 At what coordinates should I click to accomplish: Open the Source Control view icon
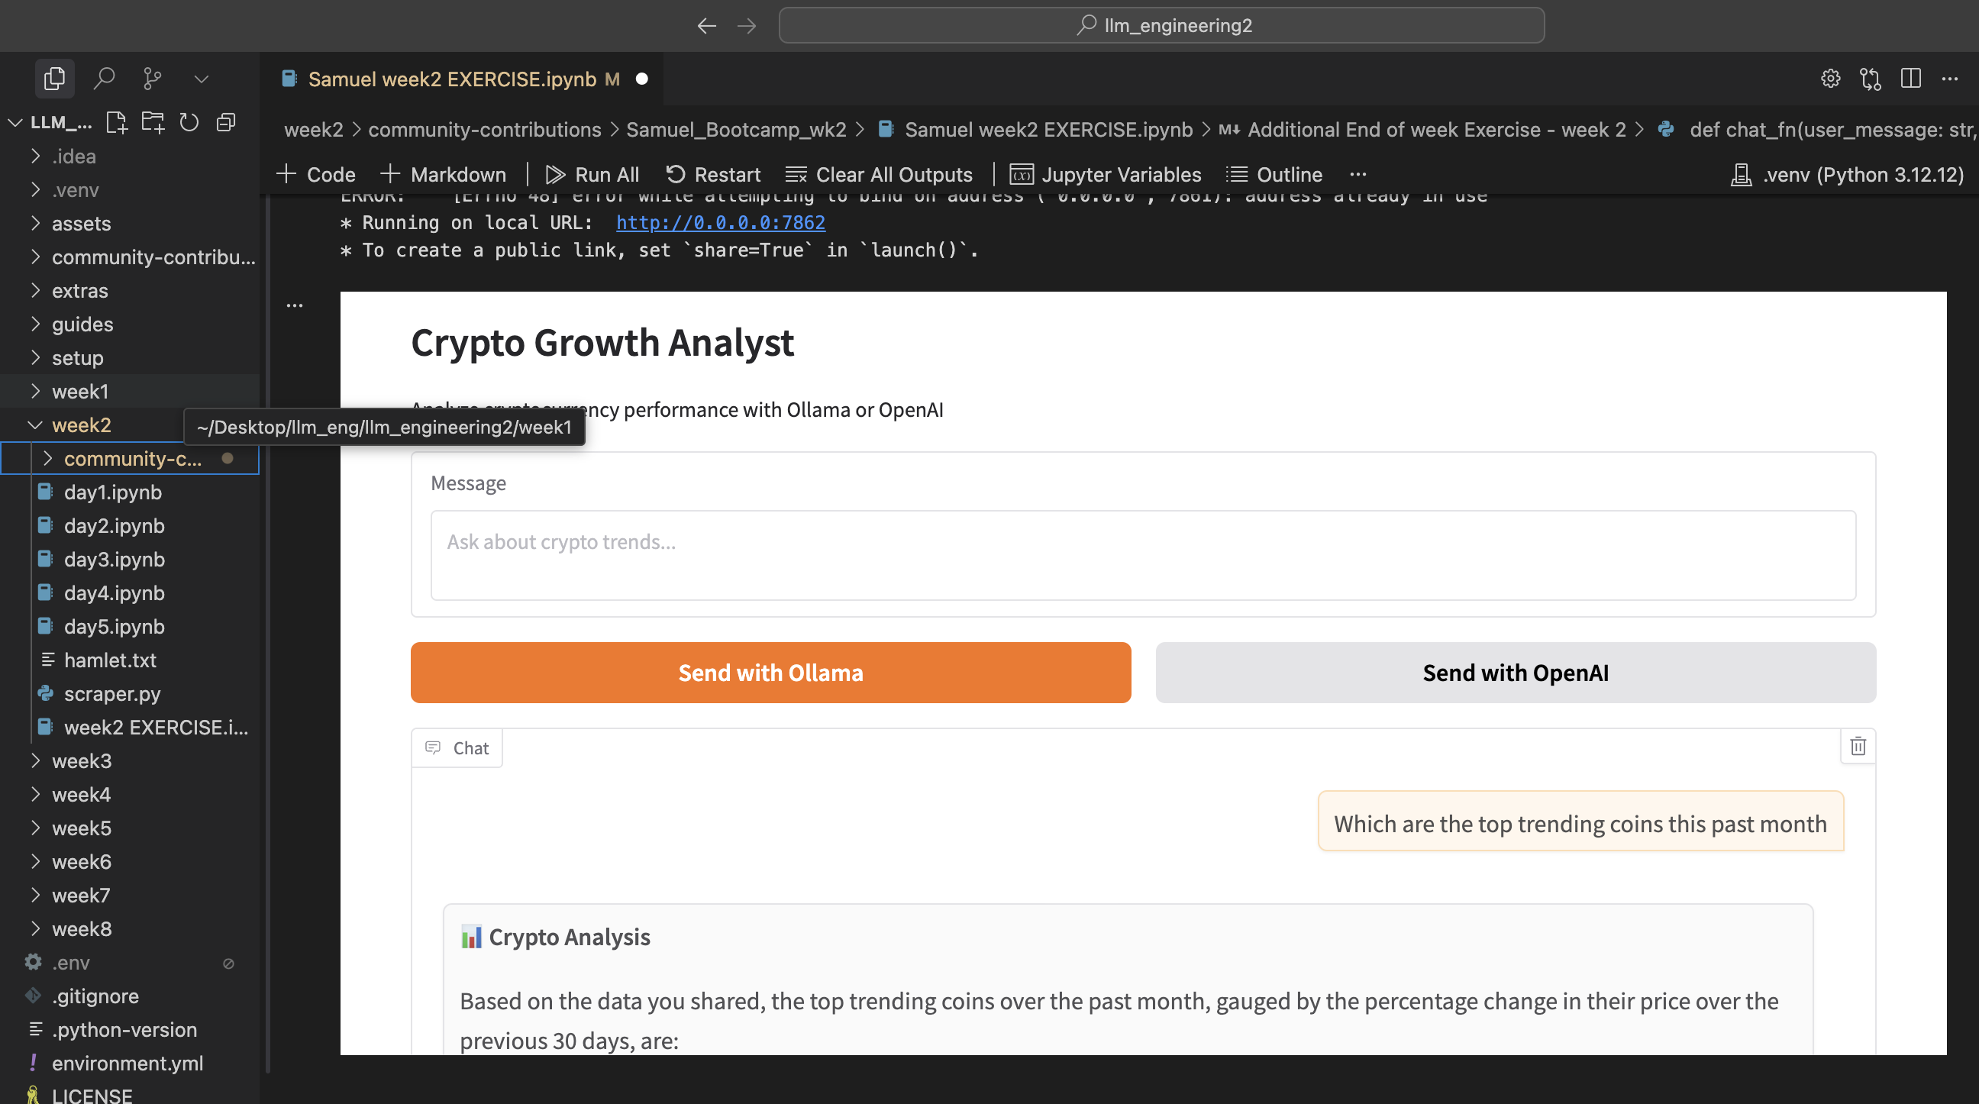(152, 79)
